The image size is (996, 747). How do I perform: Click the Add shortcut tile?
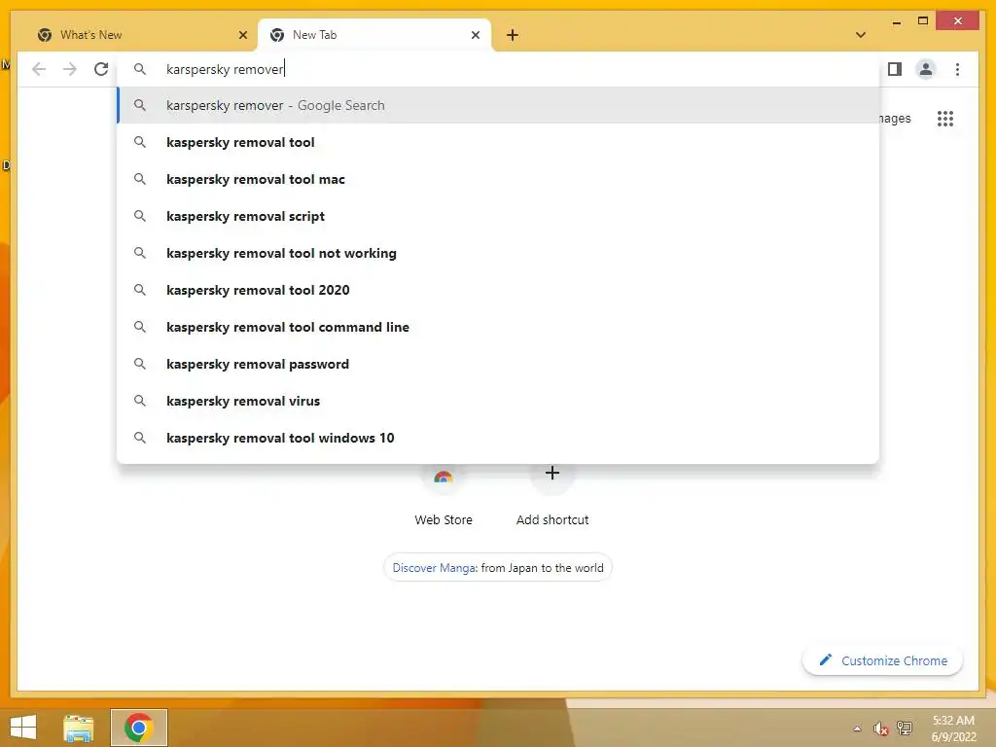click(552, 497)
